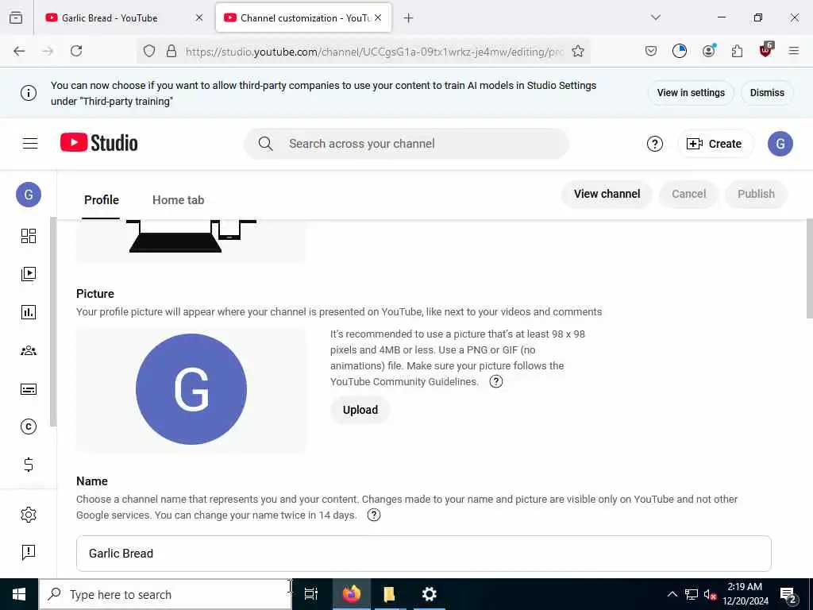Click the info icon in notification banner
Screen dimensions: 813x610
click(x=29, y=93)
